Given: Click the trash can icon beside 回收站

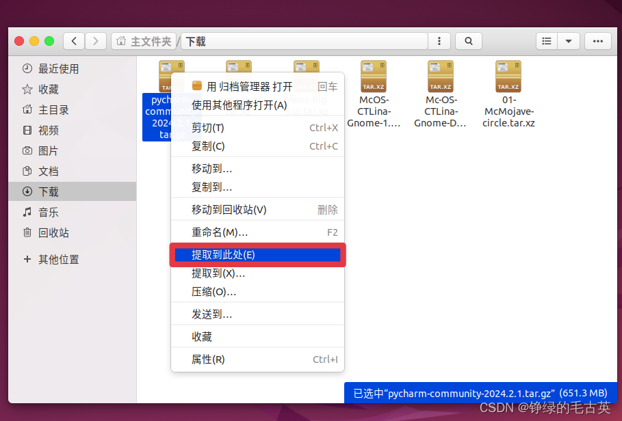Looking at the screenshot, I should click(x=27, y=232).
